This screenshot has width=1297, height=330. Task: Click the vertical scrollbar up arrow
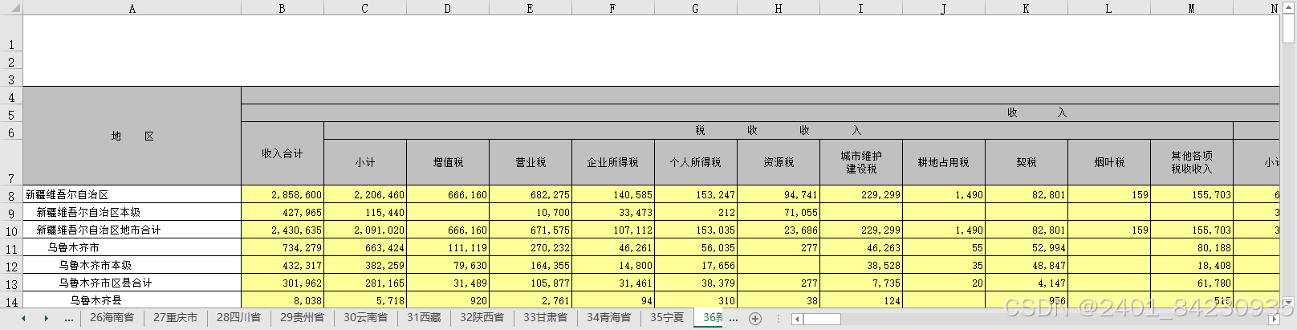(x=1288, y=8)
